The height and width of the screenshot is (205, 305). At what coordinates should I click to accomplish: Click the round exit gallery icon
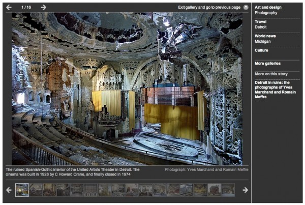click(x=246, y=8)
